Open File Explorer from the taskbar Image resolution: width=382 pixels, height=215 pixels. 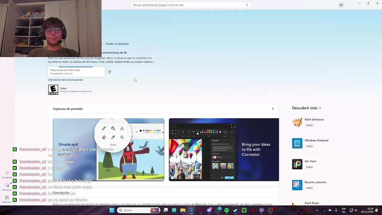183,210
